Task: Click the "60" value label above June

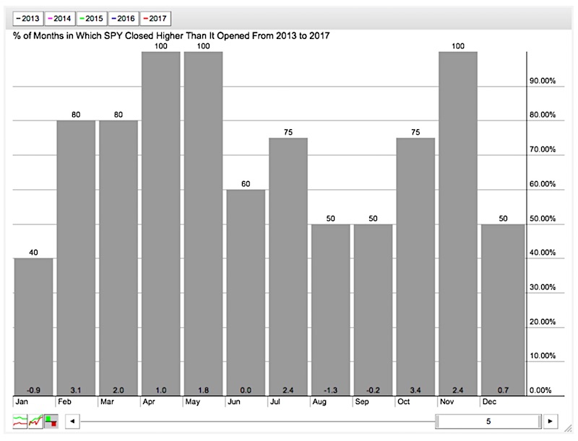Action: [246, 184]
